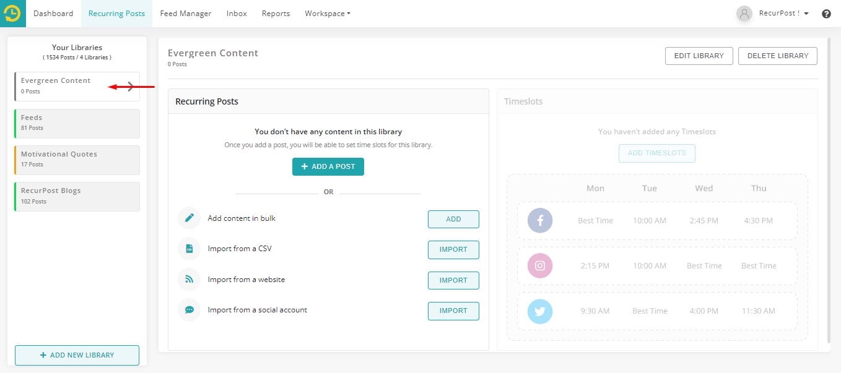Switch to the Feed Manager tab
This screenshot has width=841, height=373.
[185, 14]
